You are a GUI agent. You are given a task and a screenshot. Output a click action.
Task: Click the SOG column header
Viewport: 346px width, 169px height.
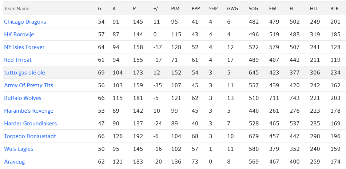[254, 8]
